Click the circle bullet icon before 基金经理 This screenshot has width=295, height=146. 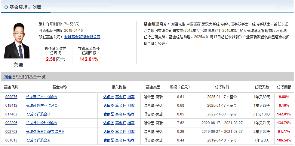pos(6,7)
